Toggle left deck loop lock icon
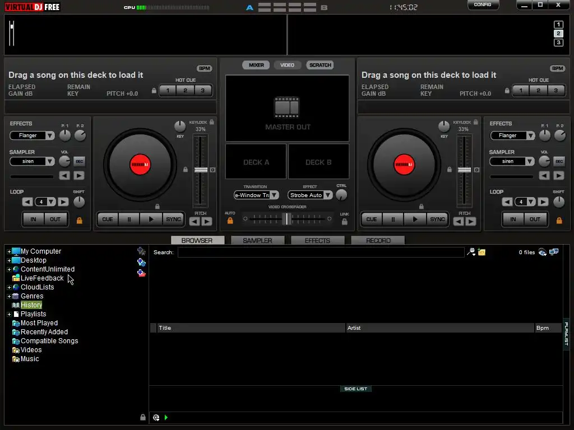574x430 pixels. pos(80,221)
